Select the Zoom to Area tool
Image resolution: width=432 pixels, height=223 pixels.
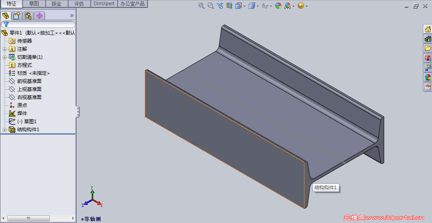(x=210, y=6)
